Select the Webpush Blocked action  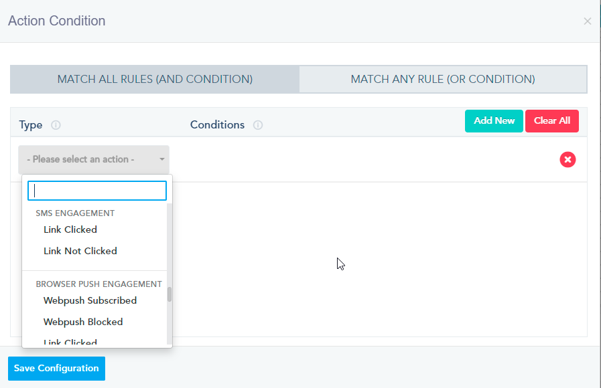point(83,322)
